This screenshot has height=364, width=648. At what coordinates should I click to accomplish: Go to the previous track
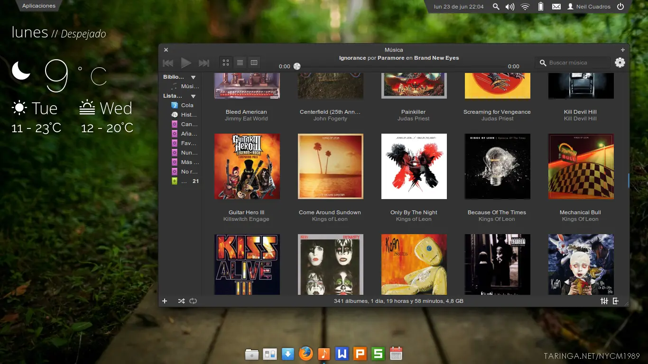coord(168,63)
